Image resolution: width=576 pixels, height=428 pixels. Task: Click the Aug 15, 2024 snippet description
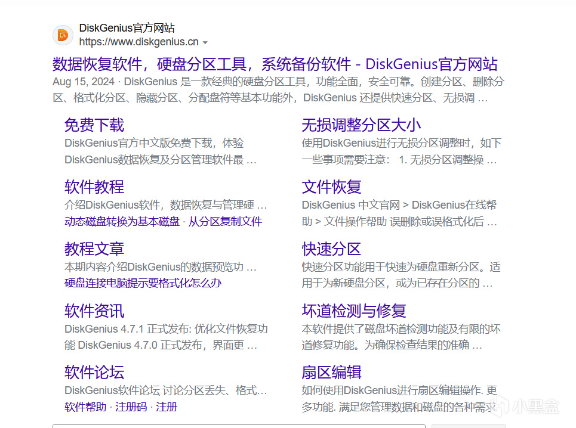pyautogui.click(x=278, y=89)
